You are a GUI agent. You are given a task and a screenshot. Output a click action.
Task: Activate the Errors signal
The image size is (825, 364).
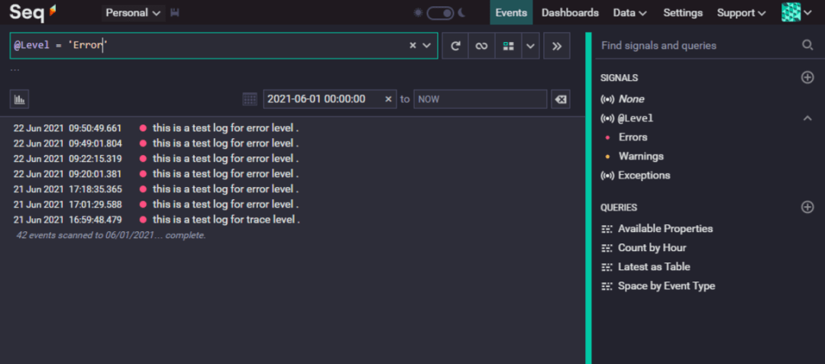click(633, 137)
